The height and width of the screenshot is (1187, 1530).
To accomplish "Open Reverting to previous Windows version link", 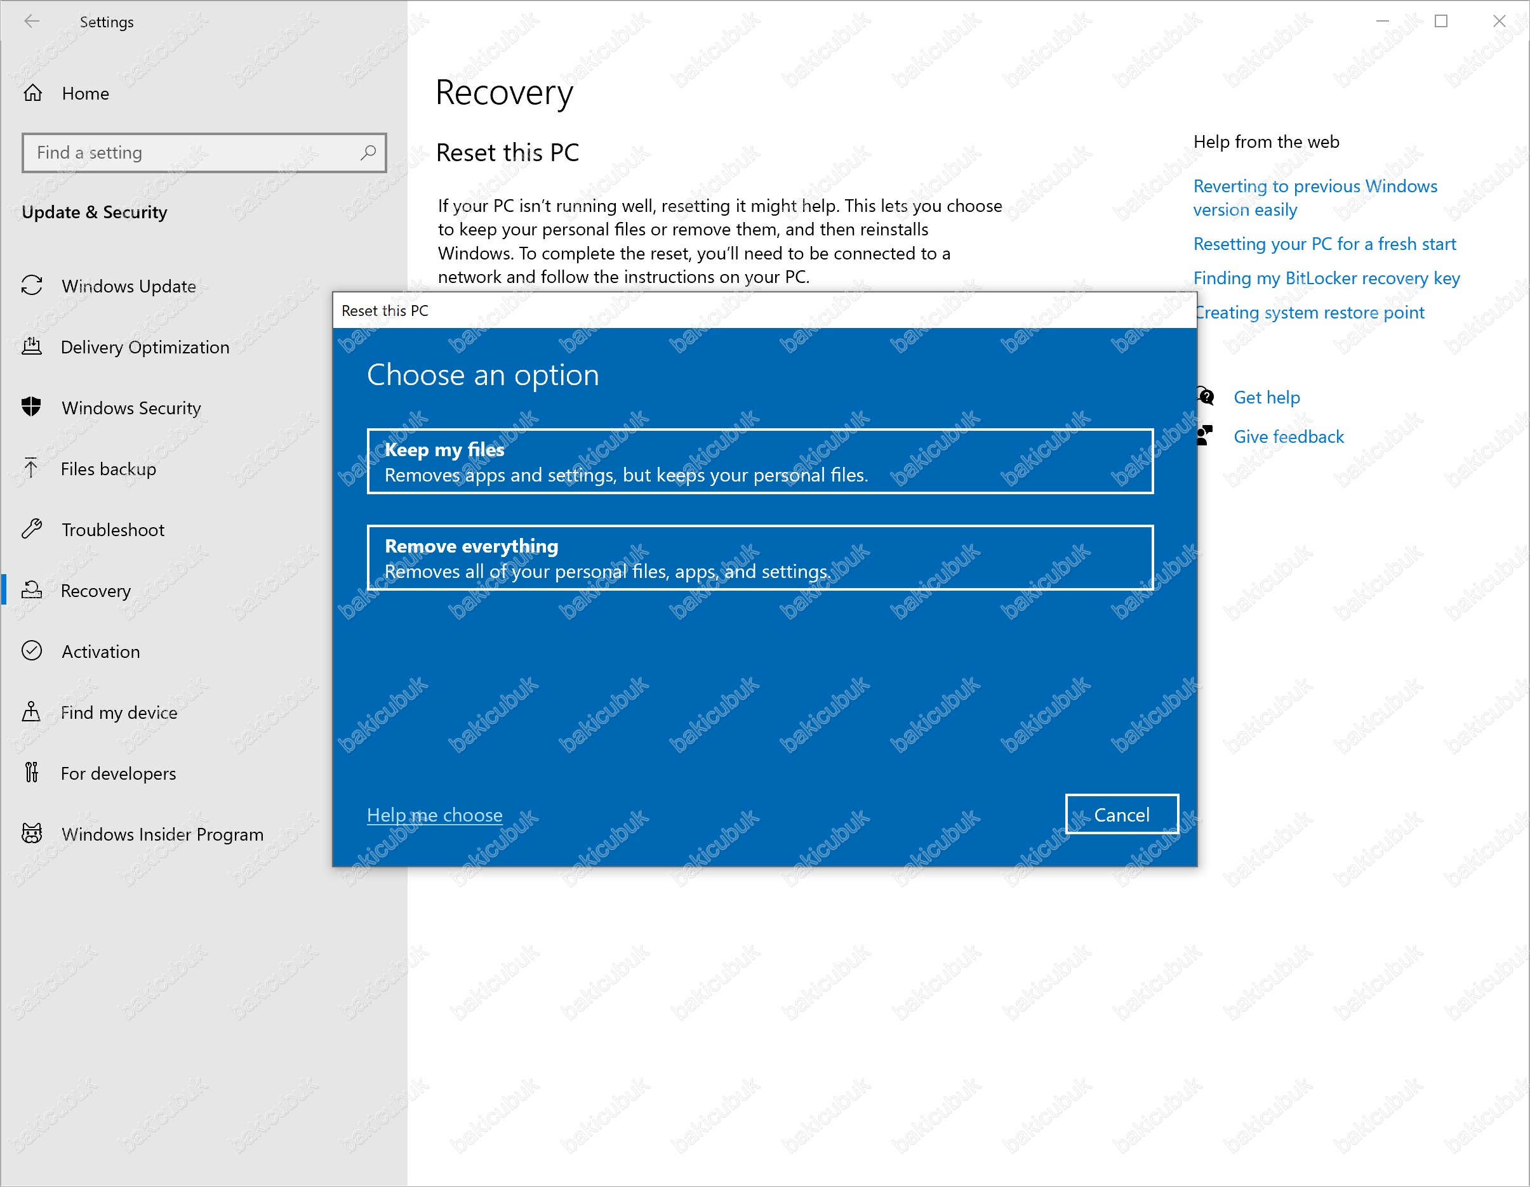I will click(1315, 198).
